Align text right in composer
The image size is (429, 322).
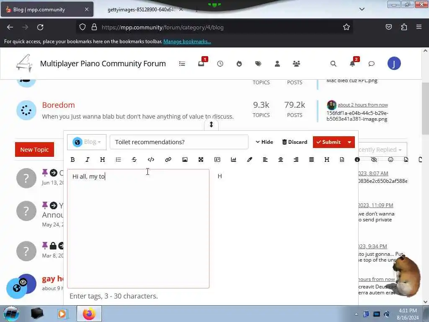tap(296, 160)
